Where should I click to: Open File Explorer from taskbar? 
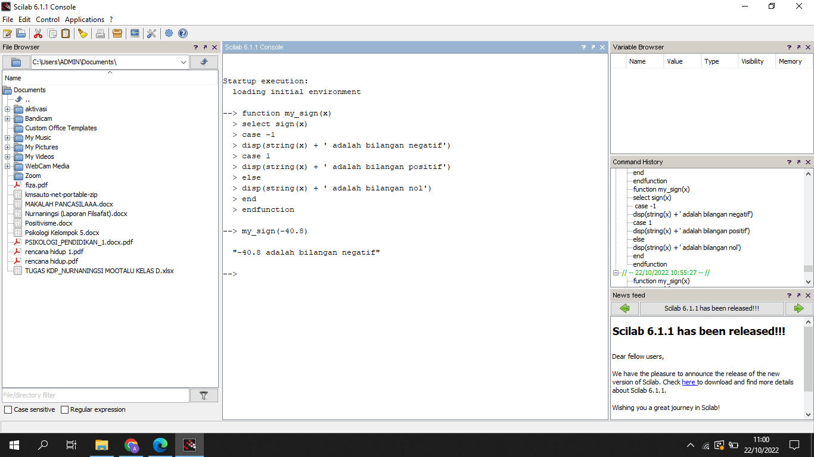coord(102,445)
